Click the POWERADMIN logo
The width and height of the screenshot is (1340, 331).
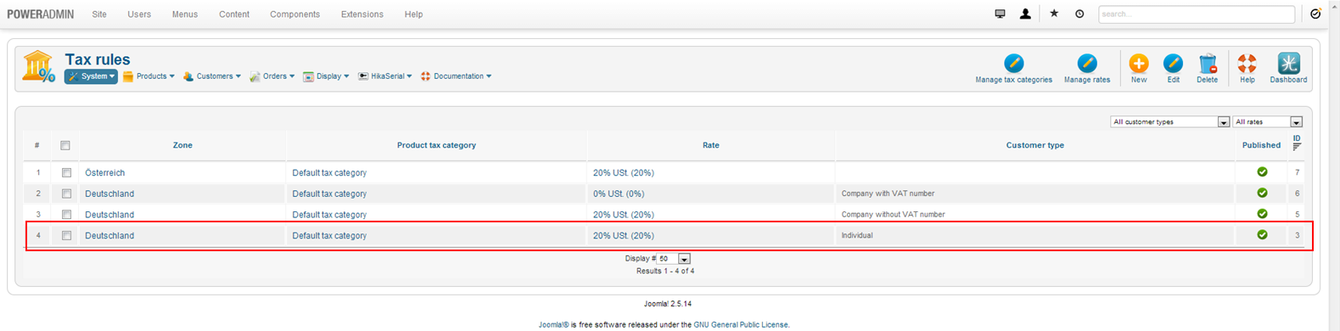click(x=40, y=14)
